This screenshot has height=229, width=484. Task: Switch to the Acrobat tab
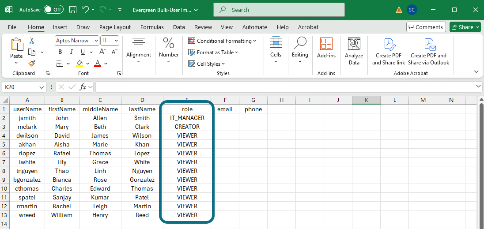point(308,27)
